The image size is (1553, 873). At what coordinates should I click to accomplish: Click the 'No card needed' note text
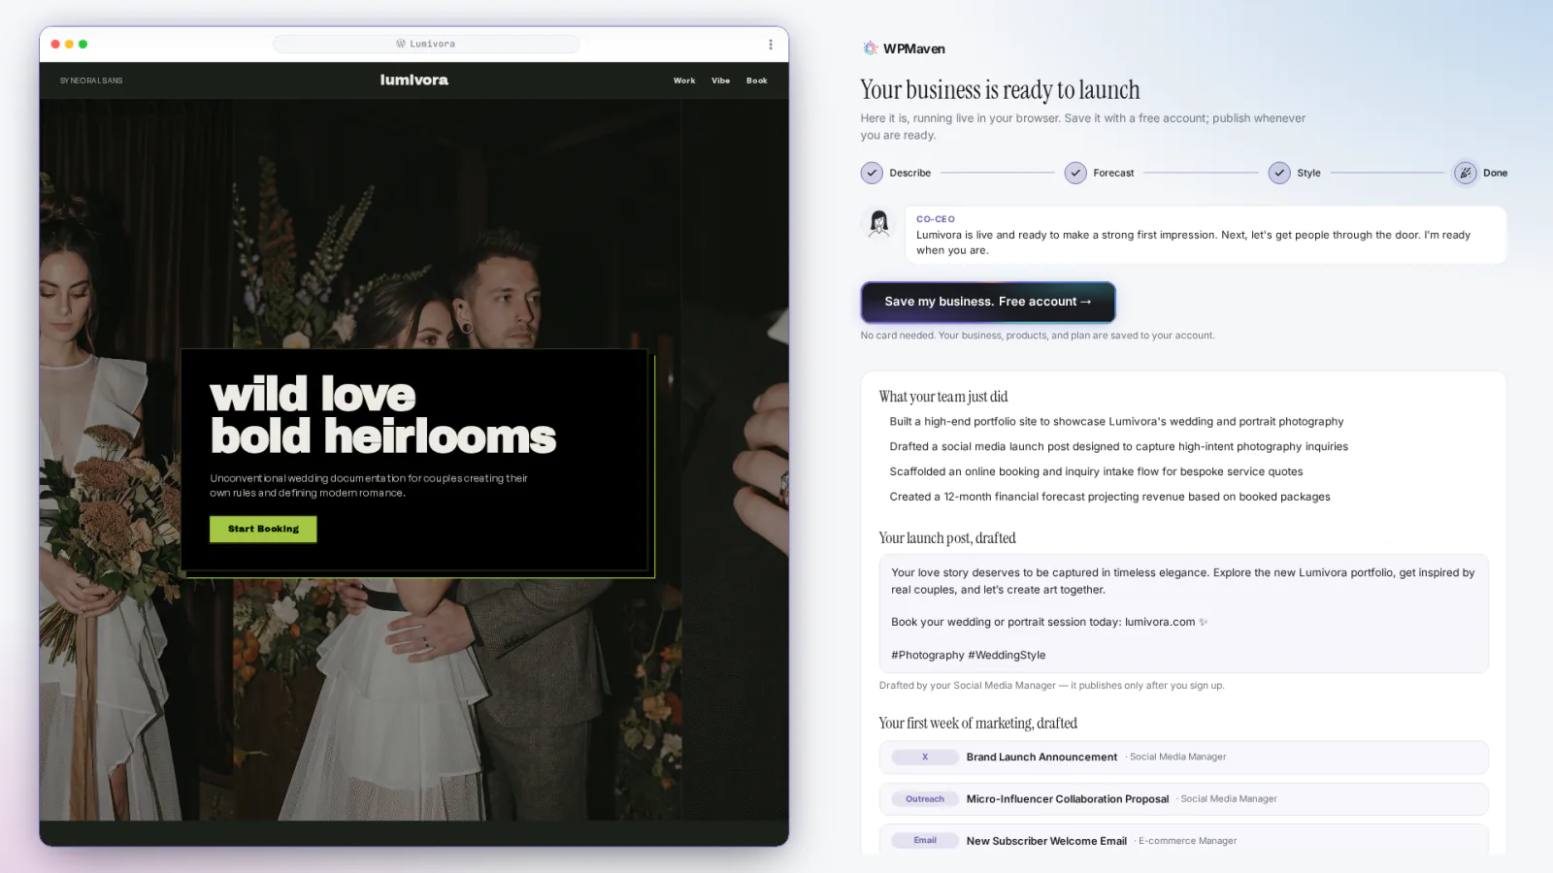coord(1037,336)
